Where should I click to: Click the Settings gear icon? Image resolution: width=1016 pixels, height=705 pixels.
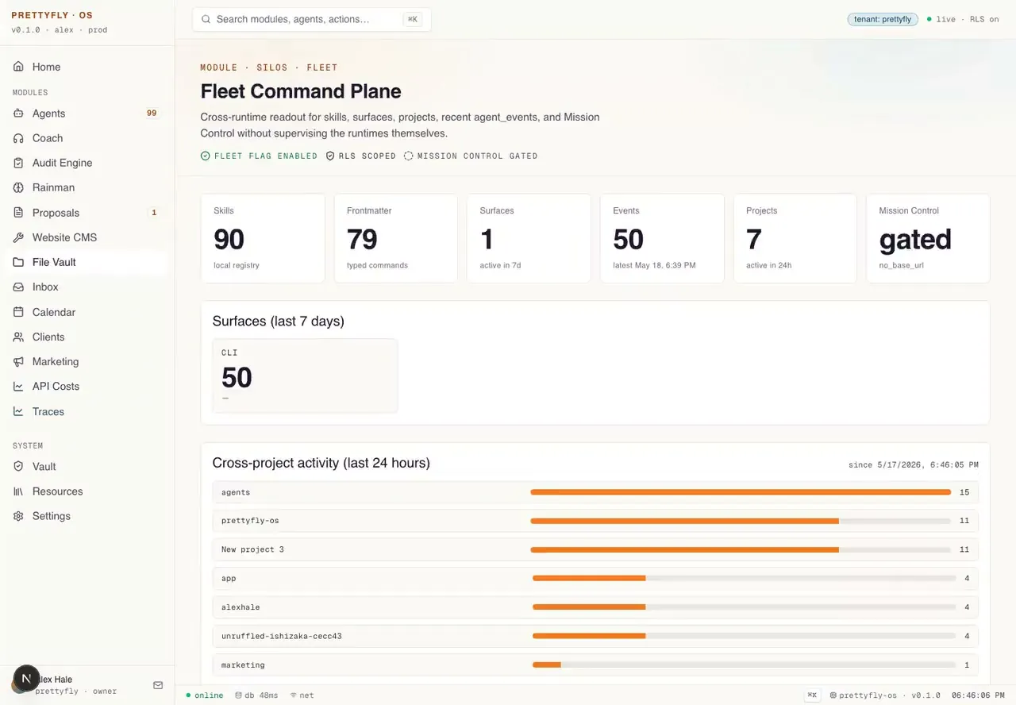(18, 516)
